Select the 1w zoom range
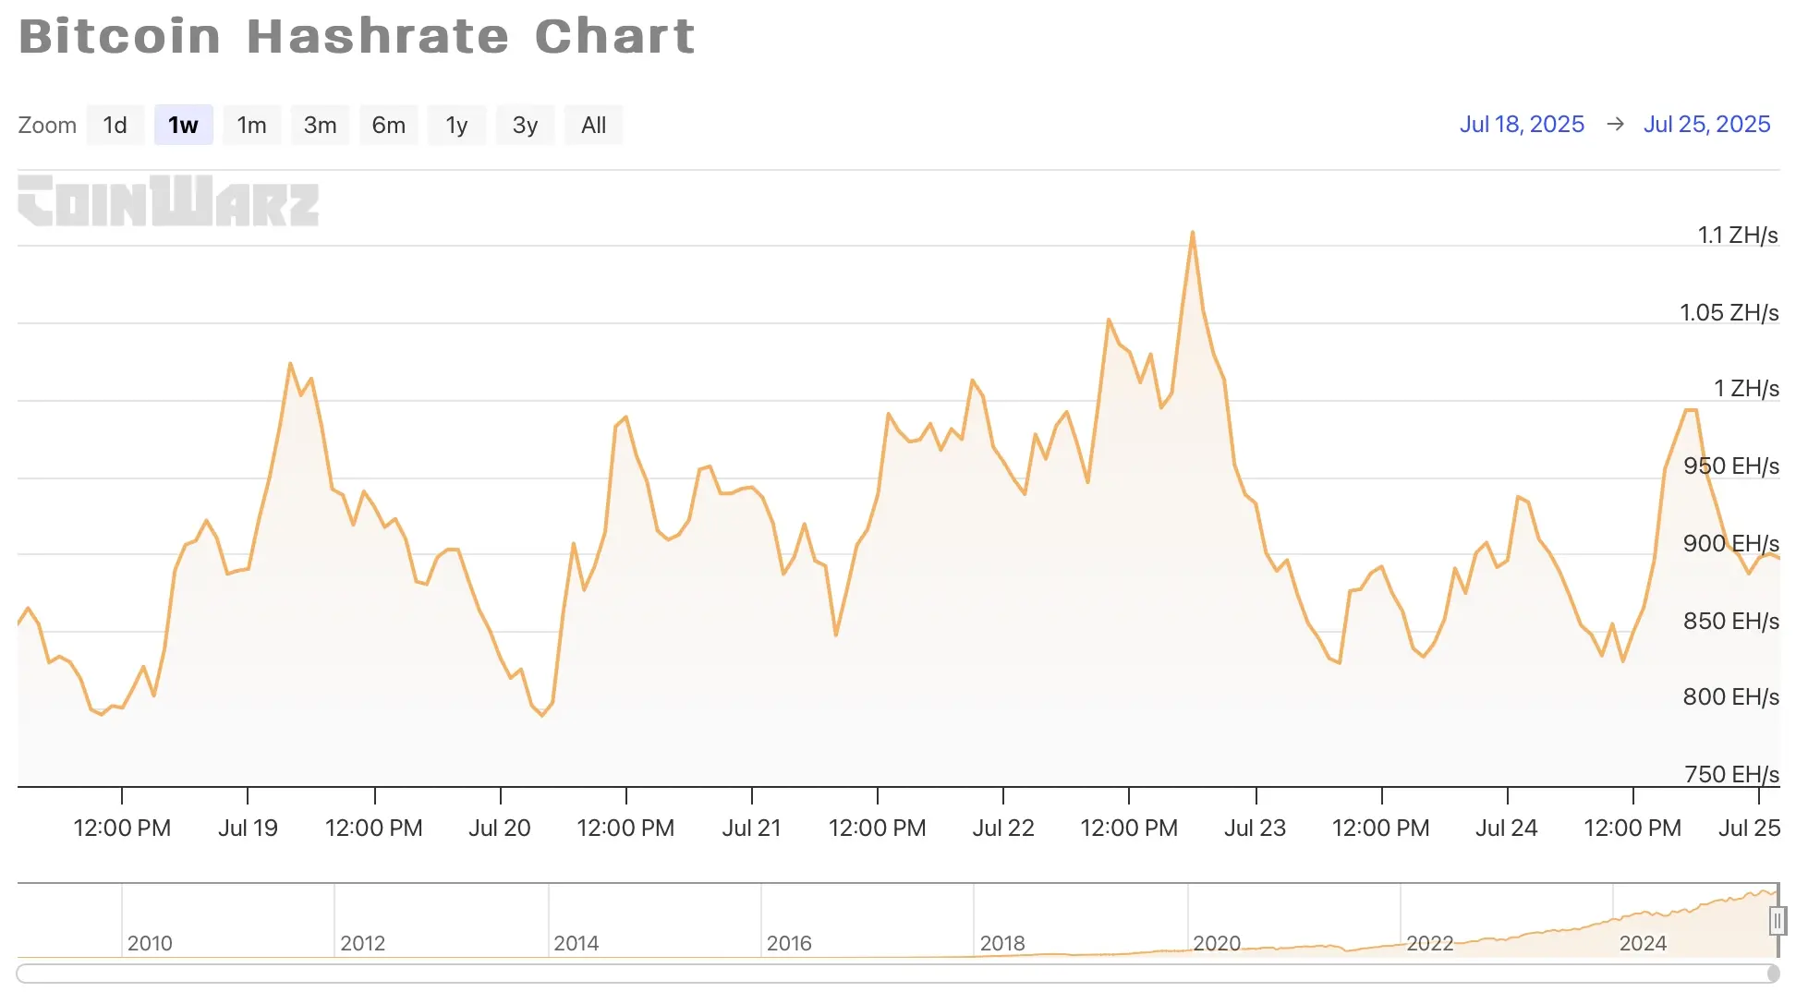This screenshot has height=992, width=1796. pyautogui.click(x=183, y=125)
